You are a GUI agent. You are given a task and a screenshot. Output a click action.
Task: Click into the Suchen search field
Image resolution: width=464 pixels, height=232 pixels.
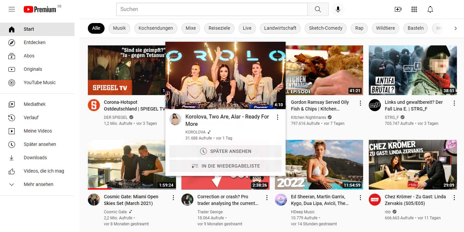click(x=212, y=9)
